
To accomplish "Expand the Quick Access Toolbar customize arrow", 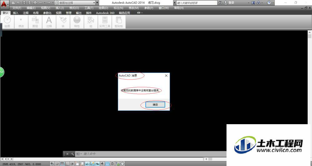I will (x=97, y=3).
